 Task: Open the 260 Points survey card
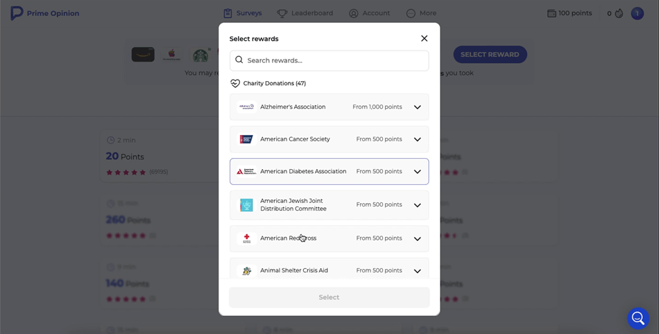pos(160,220)
